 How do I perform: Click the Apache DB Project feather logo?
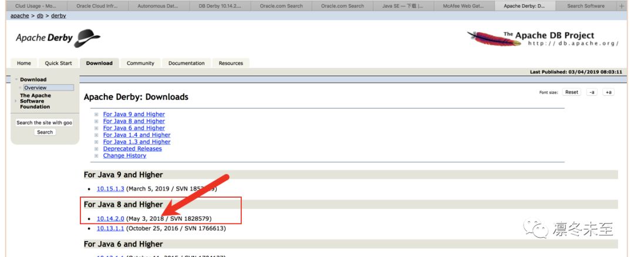[x=542, y=39]
